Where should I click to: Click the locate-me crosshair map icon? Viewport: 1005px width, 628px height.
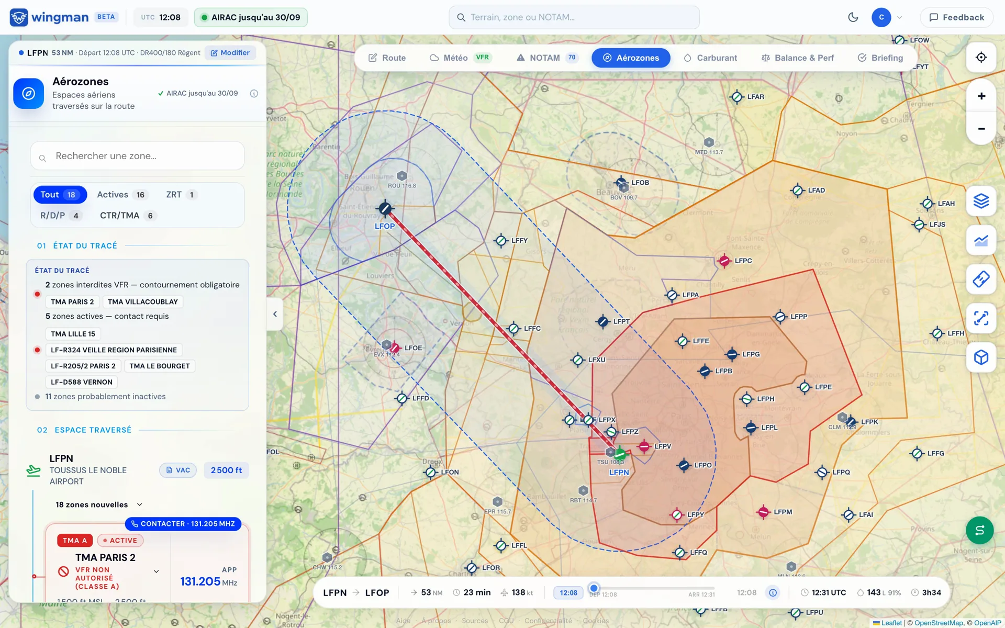tap(981, 58)
